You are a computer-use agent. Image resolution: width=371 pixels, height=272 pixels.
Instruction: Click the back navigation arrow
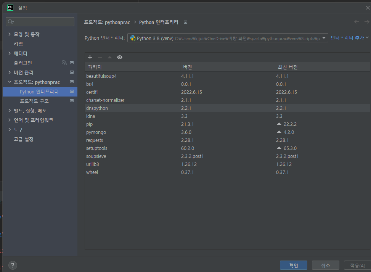pos(357,22)
